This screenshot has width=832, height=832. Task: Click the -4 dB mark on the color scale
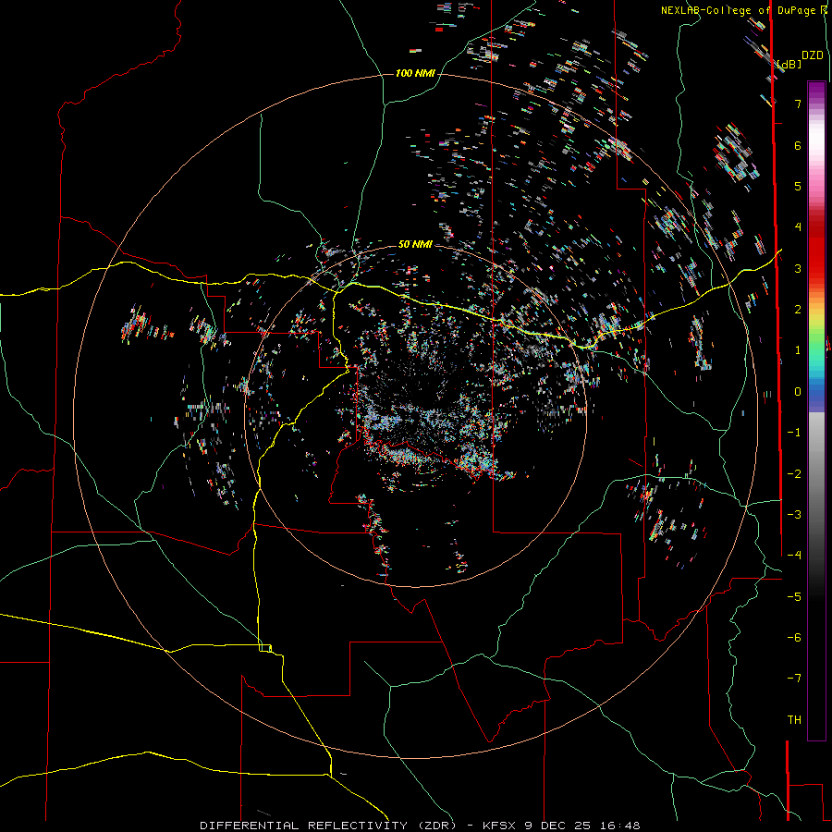pyautogui.click(x=794, y=556)
